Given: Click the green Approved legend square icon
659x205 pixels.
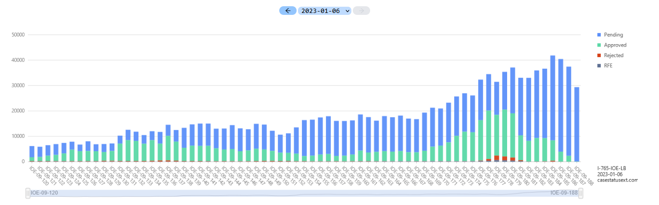Looking at the screenshot, I should pyautogui.click(x=598, y=45).
